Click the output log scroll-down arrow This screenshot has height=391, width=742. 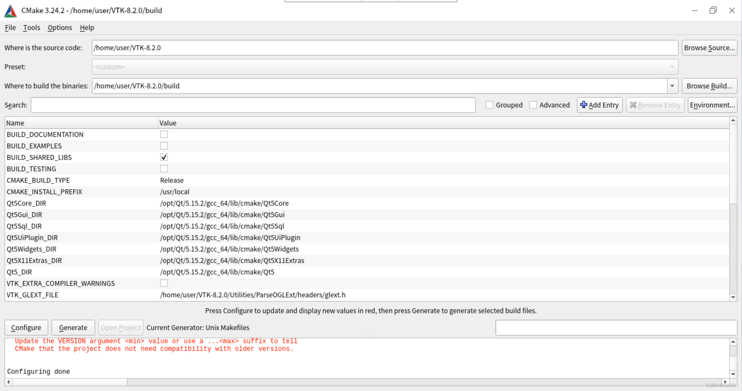click(733, 374)
